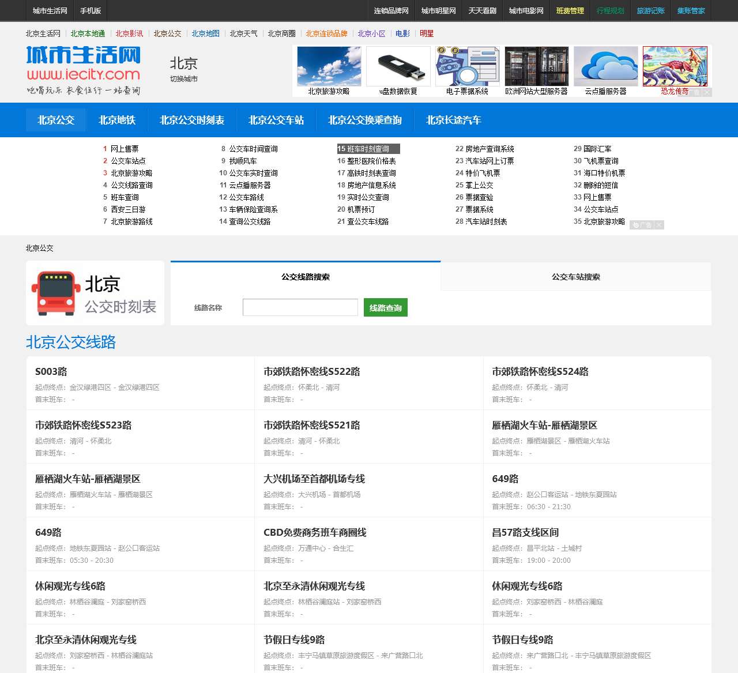
Task: Open the 北京旅游攻略 sky thumbnail
Action: [329, 66]
